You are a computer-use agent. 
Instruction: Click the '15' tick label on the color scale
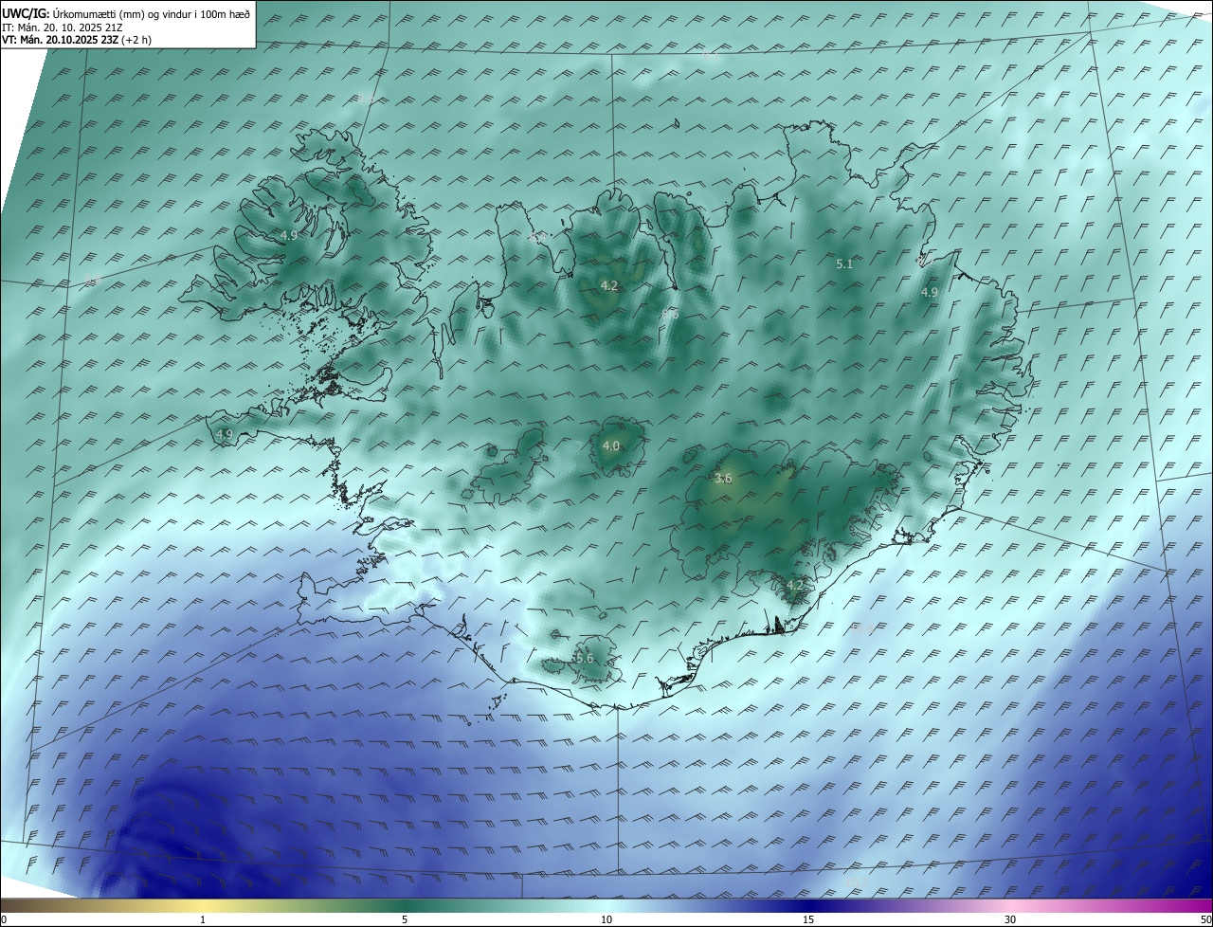808,919
